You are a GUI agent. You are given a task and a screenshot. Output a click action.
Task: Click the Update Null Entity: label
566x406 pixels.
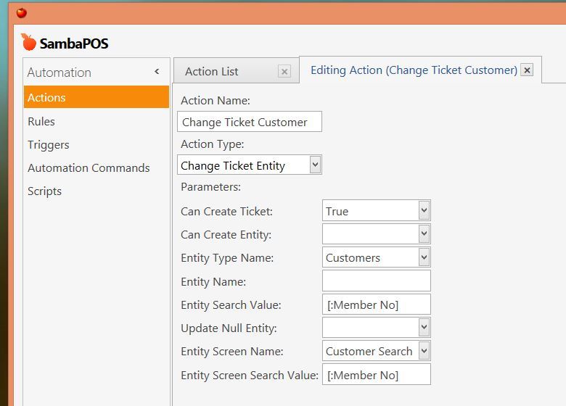click(x=229, y=328)
